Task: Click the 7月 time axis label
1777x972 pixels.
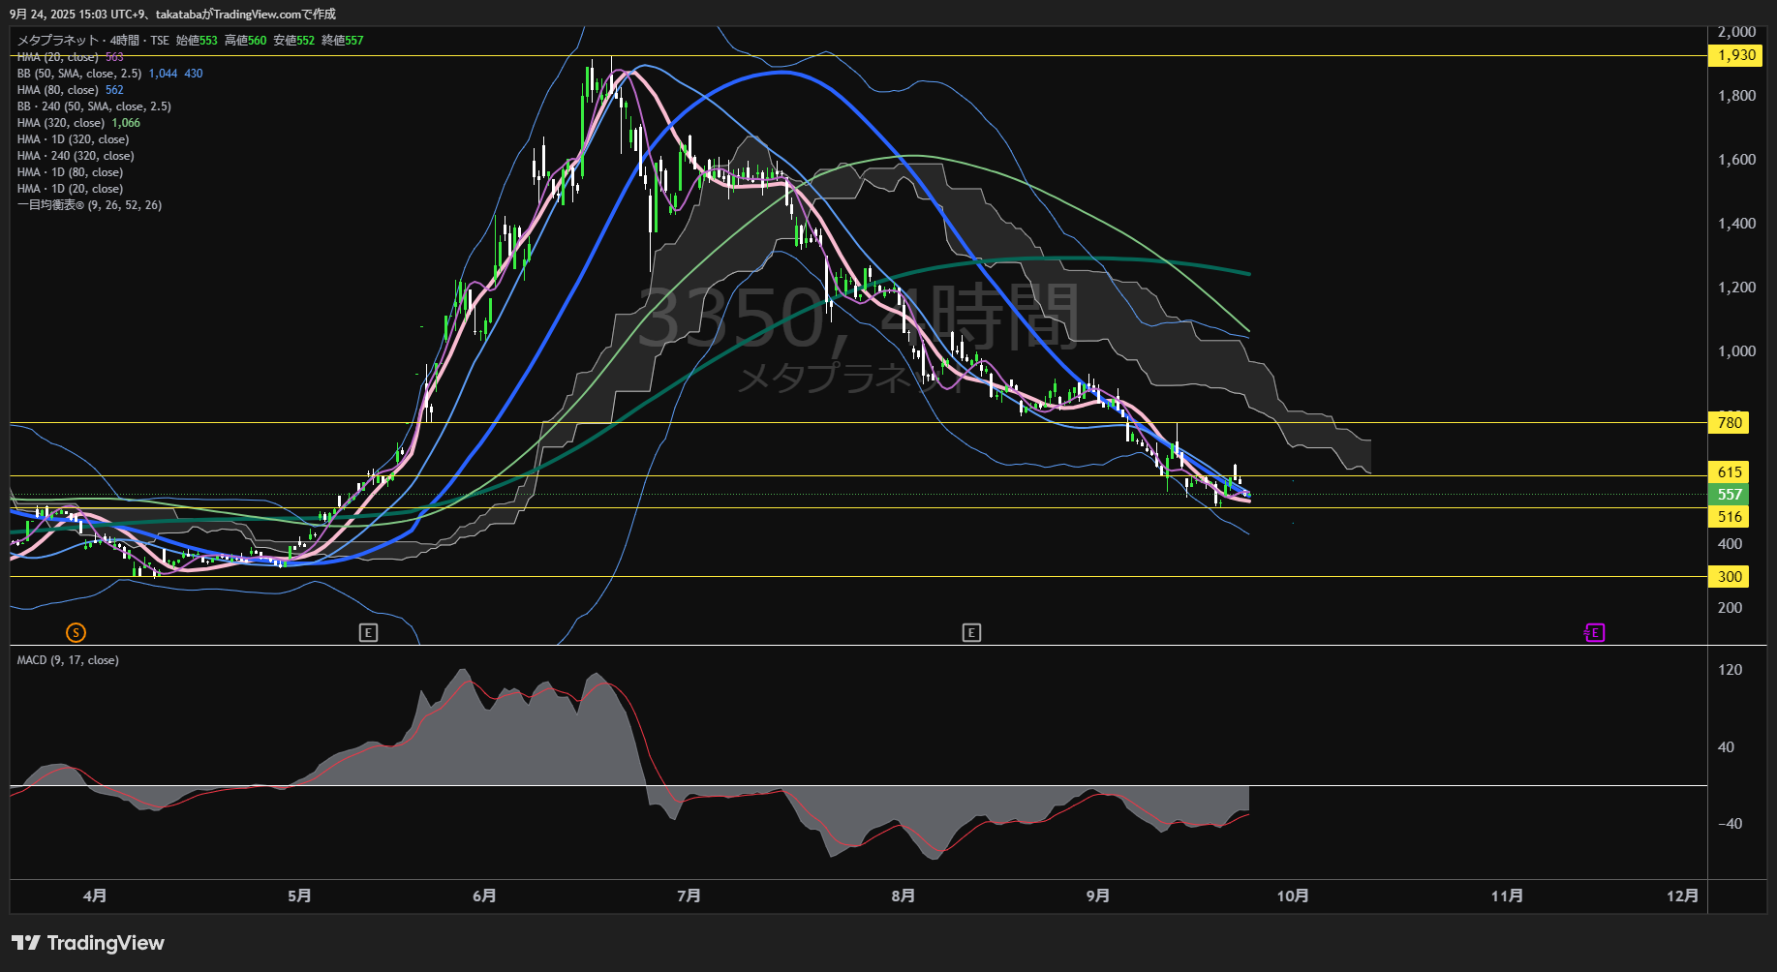Action: pyautogui.click(x=689, y=896)
